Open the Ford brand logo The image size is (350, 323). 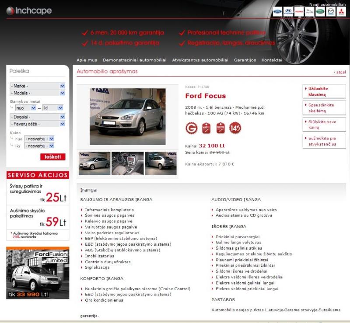point(277,11)
